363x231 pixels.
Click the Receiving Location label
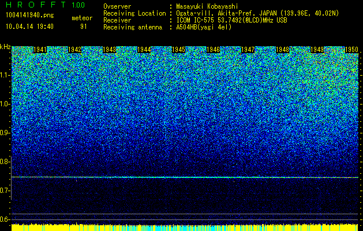point(134,13)
